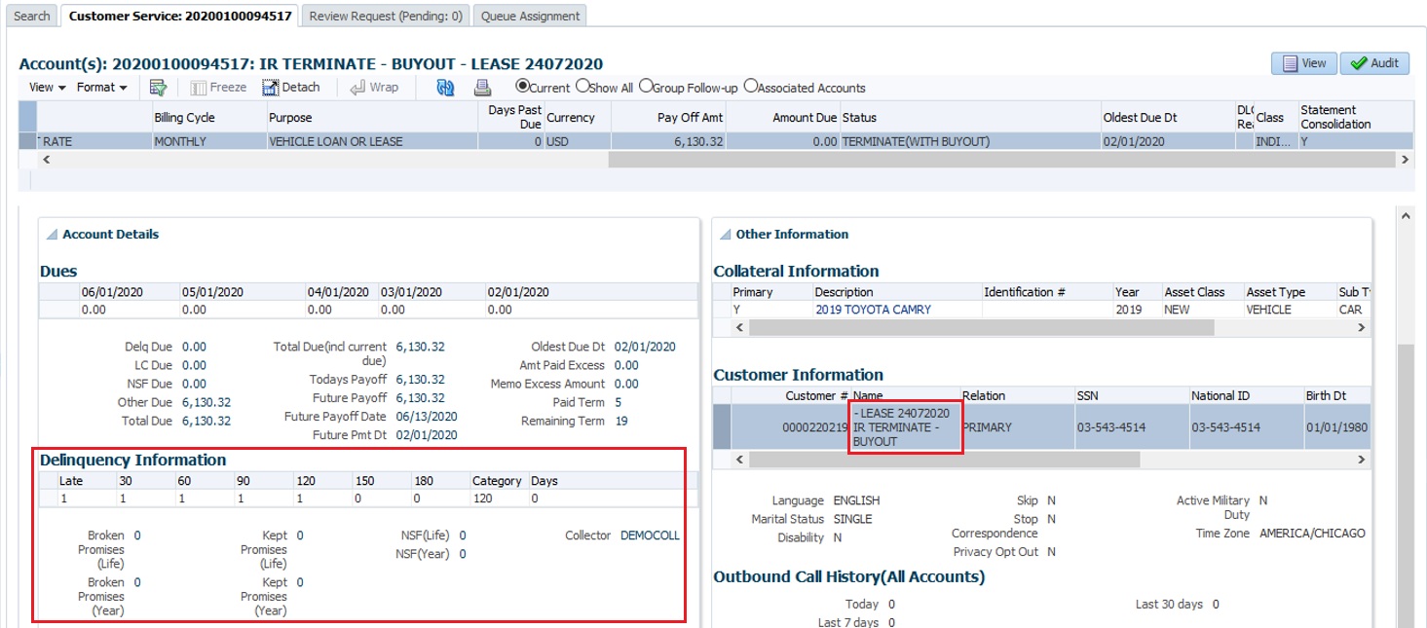
Task: Click the right arrow of accounts table scrollbar
Action: (1405, 160)
